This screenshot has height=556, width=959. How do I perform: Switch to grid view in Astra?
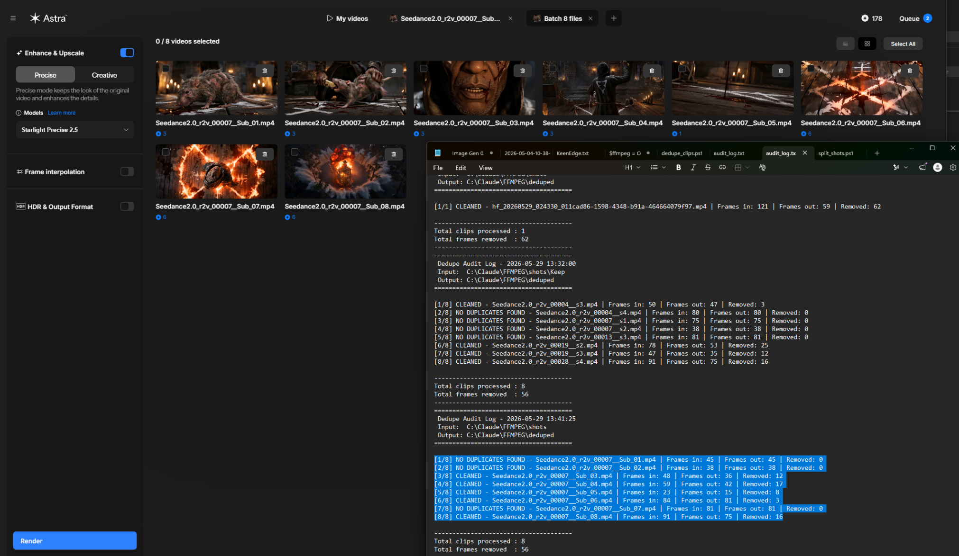coord(867,44)
